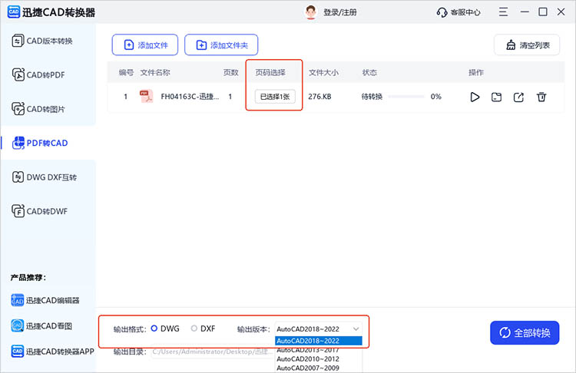Close the converter window

pos(561,12)
